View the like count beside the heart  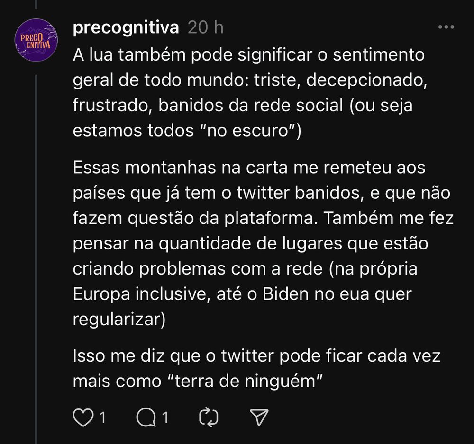pos(102,418)
